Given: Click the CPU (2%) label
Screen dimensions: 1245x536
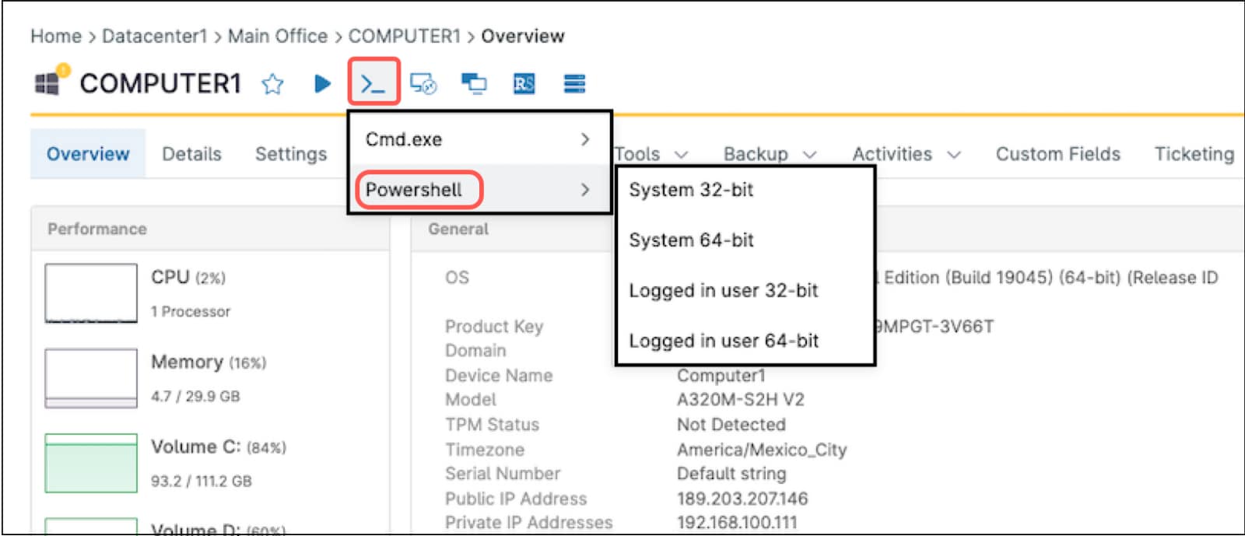Looking at the screenshot, I should coord(188,277).
